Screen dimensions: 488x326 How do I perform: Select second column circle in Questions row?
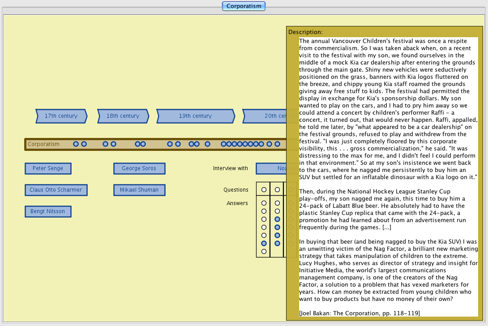(x=277, y=190)
